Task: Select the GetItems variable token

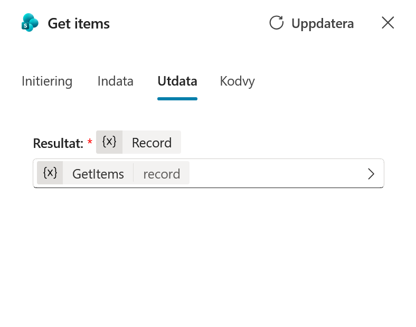Action: click(x=98, y=174)
